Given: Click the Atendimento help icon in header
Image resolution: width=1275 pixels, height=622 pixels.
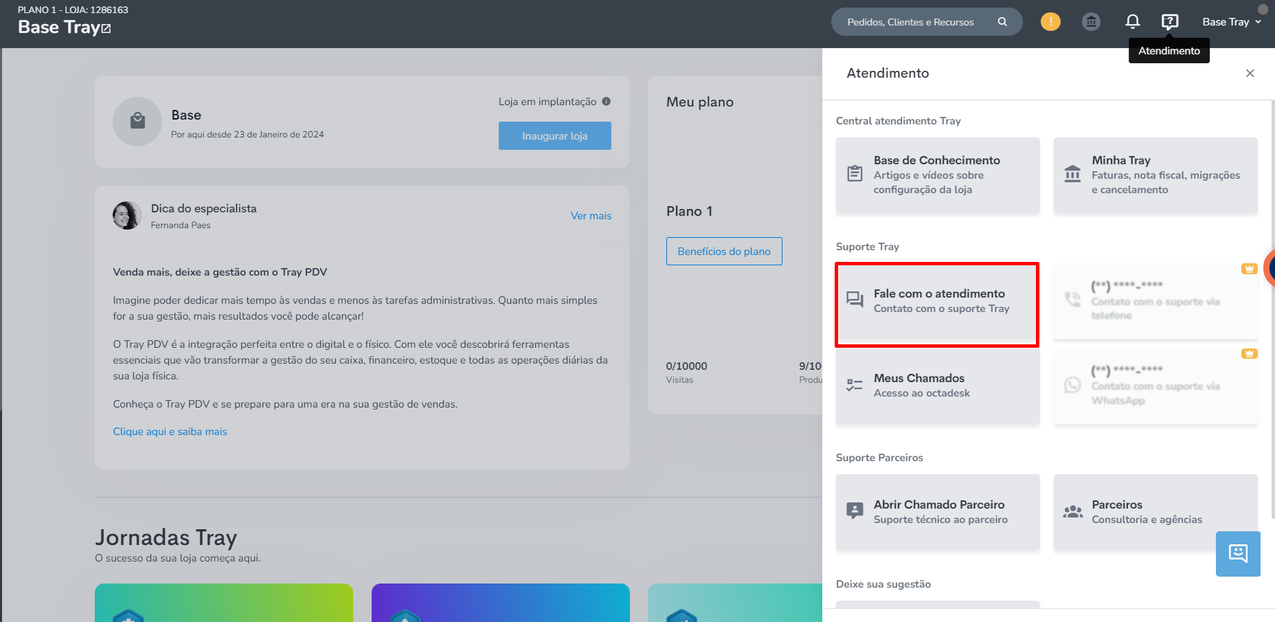Looking at the screenshot, I should [x=1170, y=22].
